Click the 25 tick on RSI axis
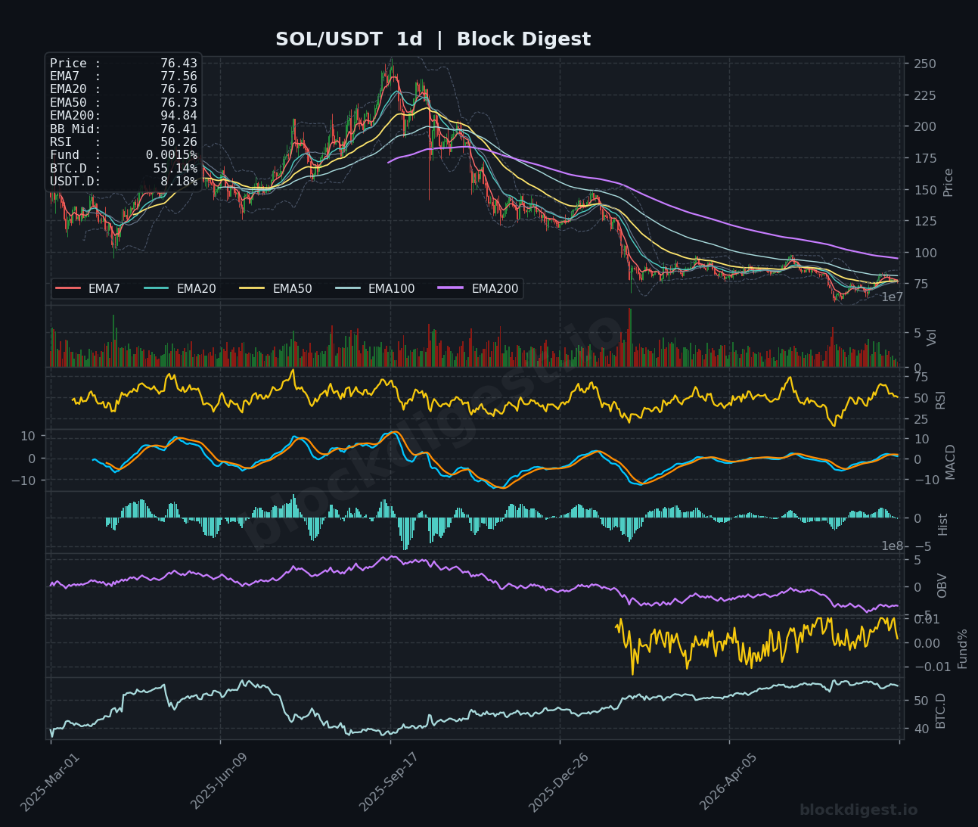The width and height of the screenshot is (978, 827). coord(921,419)
